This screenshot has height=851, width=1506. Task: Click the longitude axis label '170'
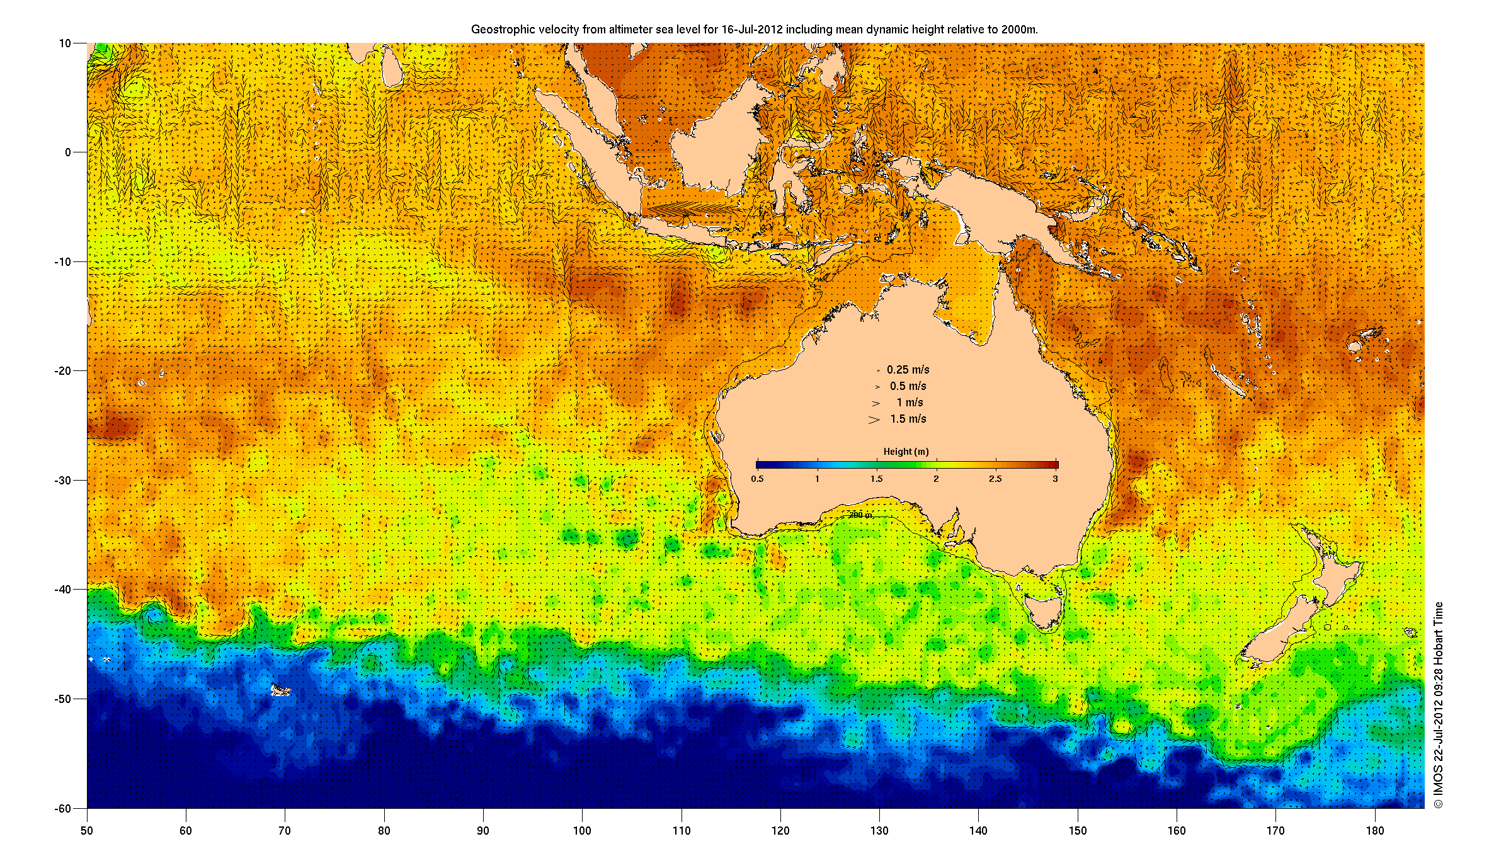[1275, 831]
